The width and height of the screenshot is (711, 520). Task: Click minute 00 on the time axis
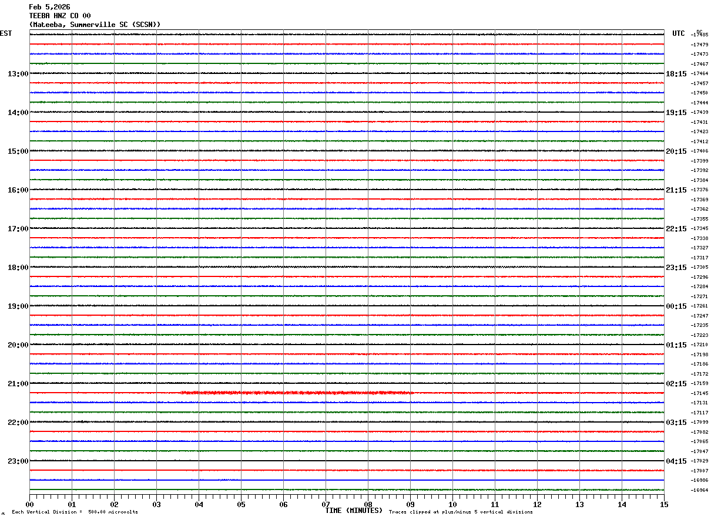tap(29, 504)
